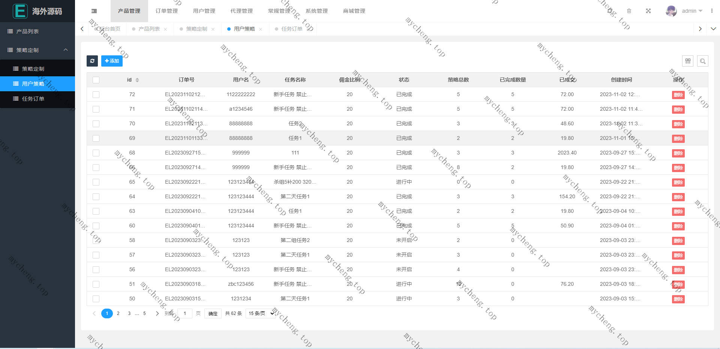Viewport: 720px width, 349px height.
Task: Check the row with id 68
Action: pyautogui.click(x=96, y=153)
